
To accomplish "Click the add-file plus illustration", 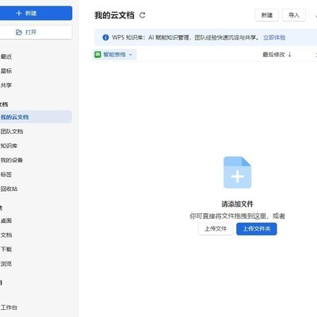I will tap(237, 173).
